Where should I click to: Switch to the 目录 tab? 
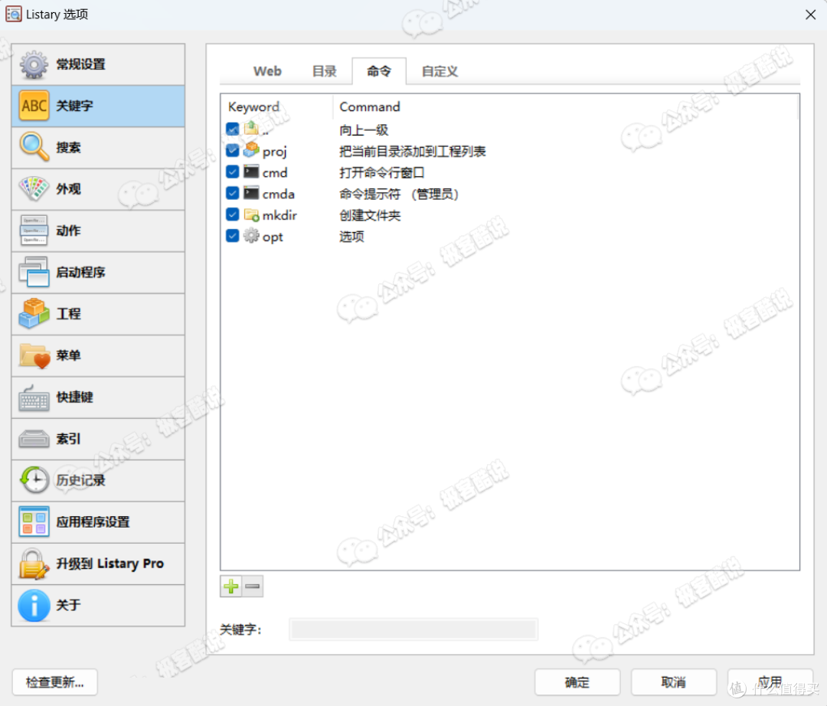[325, 71]
